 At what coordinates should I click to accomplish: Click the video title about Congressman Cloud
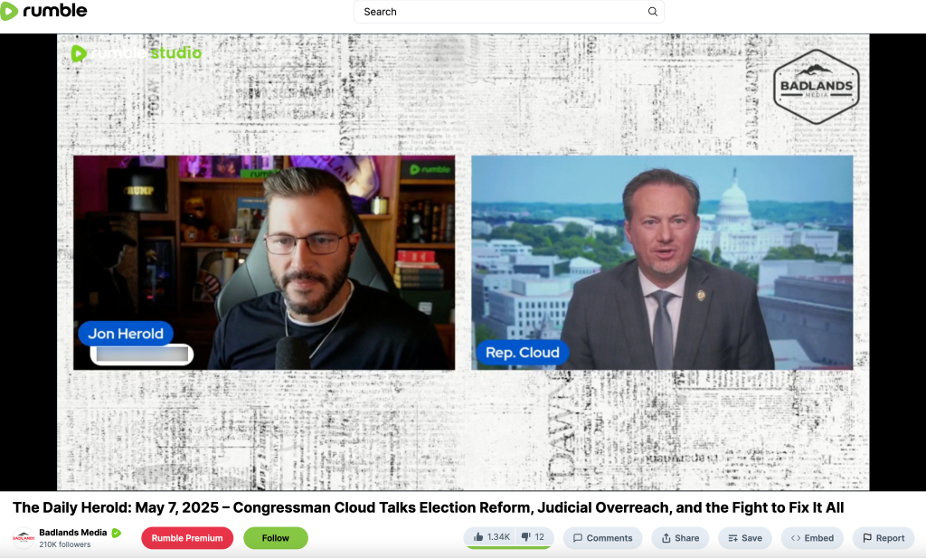point(428,508)
